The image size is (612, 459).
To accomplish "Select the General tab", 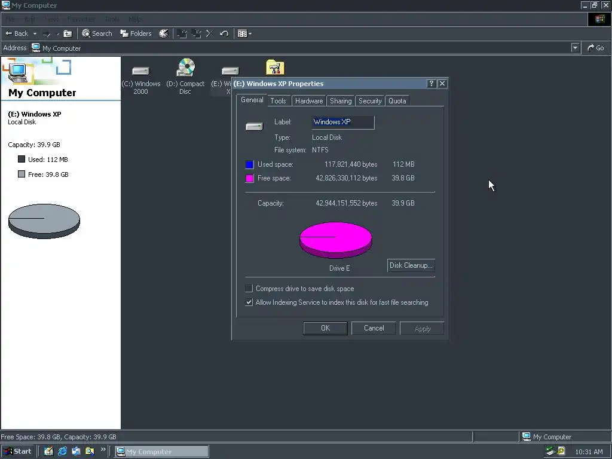I will 252,100.
